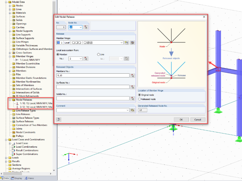Pick released members graphically beside Members No.

(132, 76)
